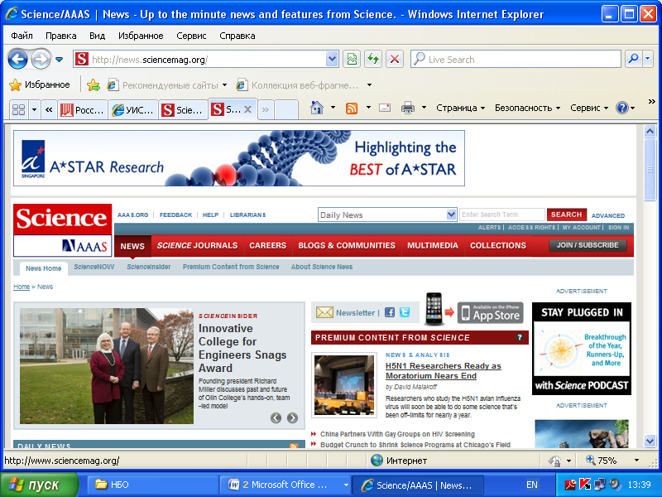Click the red Science logo

(63, 219)
